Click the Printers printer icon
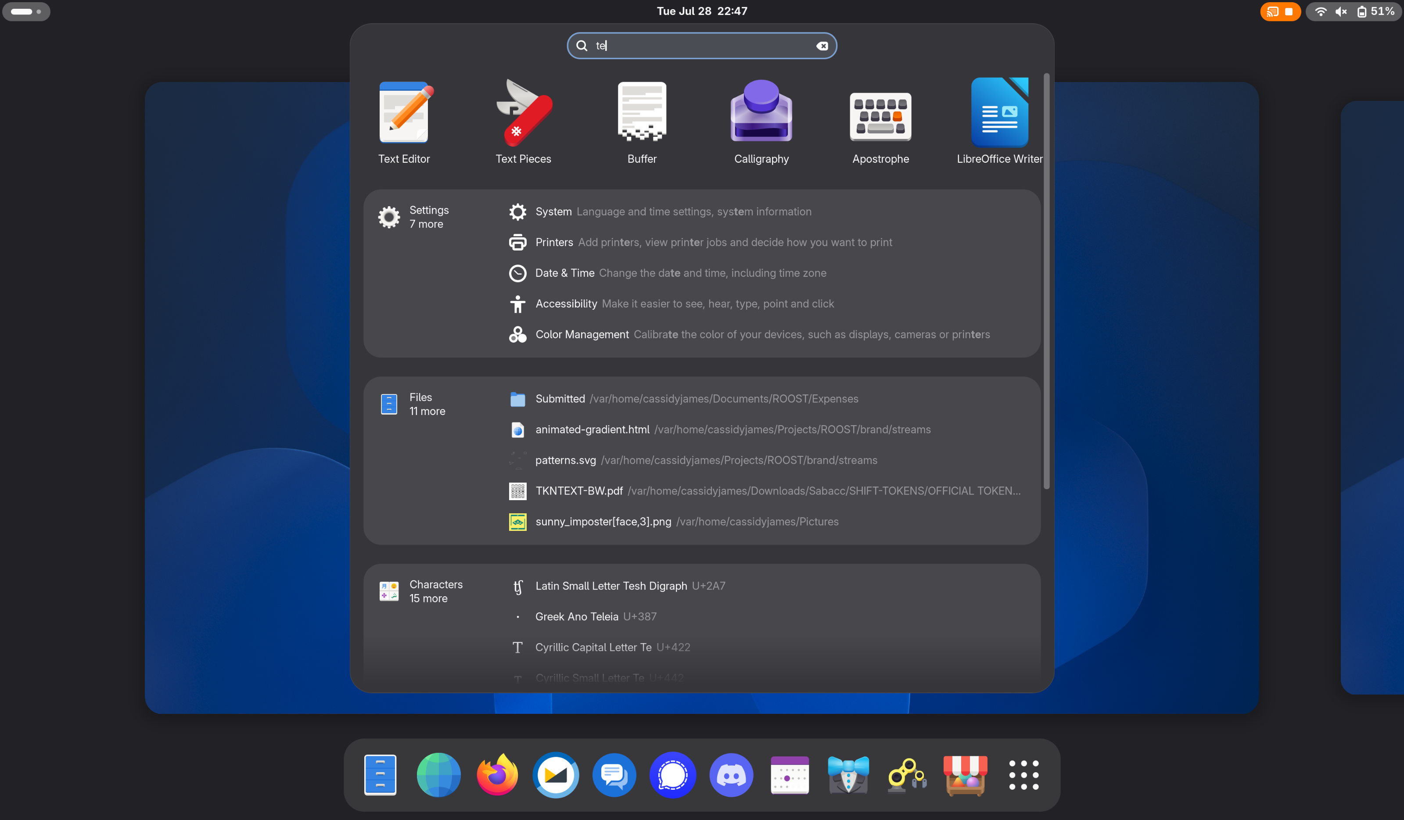1404x820 pixels. pyautogui.click(x=517, y=242)
